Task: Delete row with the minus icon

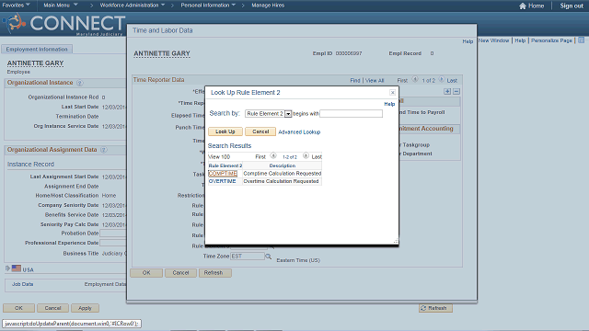Action: (456, 92)
